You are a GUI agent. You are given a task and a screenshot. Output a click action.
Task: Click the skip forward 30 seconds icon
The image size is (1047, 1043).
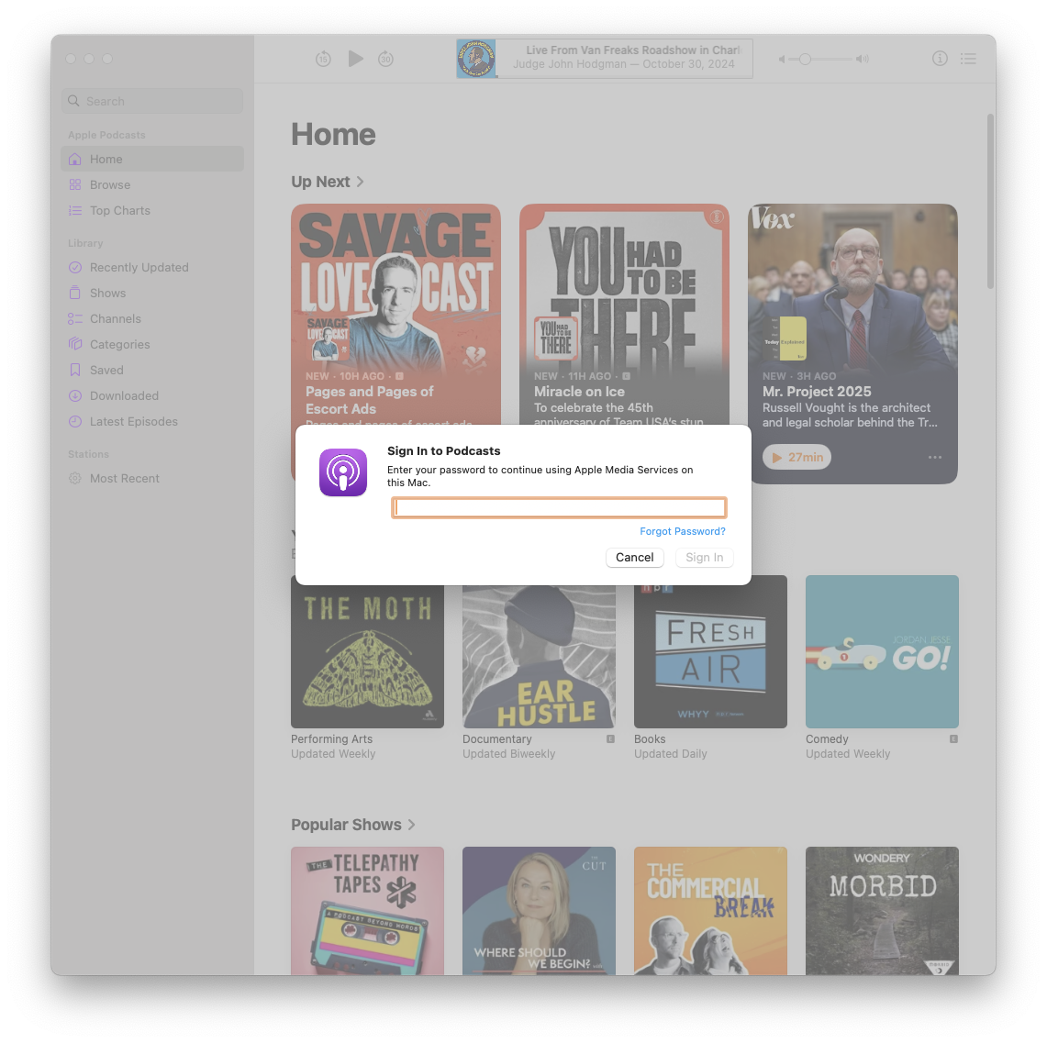click(386, 59)
